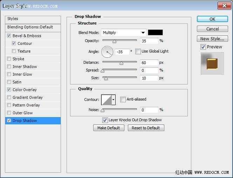Select the Drop Shadow row
233x178 pixels.
(33, 121)
